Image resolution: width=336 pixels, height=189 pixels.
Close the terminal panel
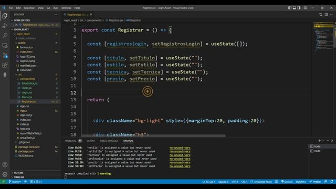pyautogui.click(x=332, y=141)
